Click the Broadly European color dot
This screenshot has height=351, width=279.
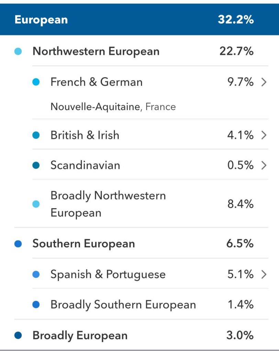19,336
